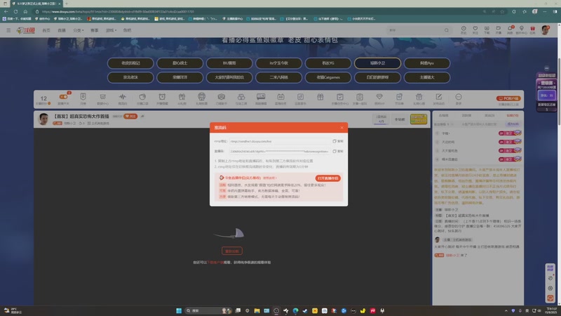Copy the stream code in dialog

[338, 151]
